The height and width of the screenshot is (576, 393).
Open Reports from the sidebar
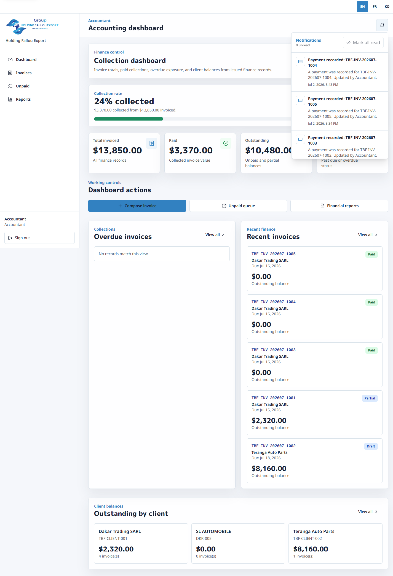coord(40,99)
